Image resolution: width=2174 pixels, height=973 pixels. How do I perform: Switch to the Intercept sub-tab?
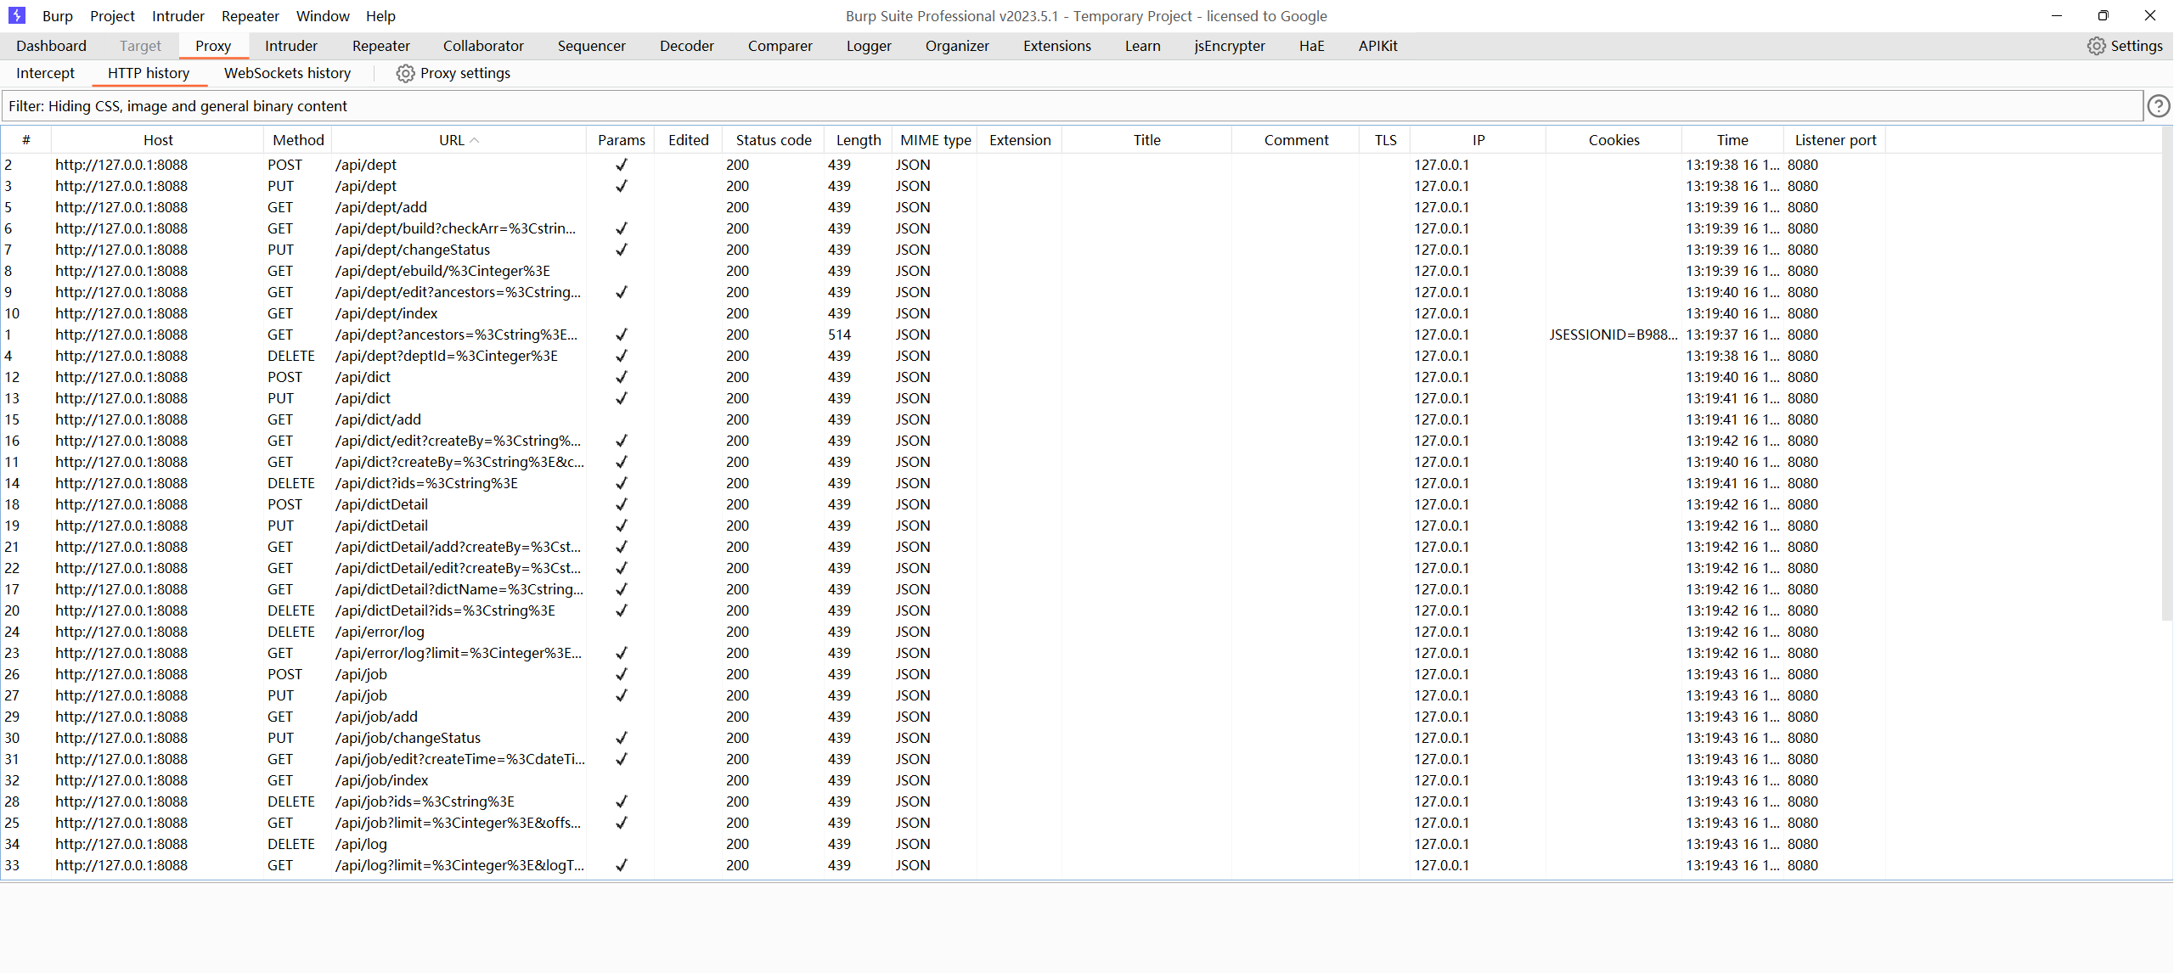(45, 73)
